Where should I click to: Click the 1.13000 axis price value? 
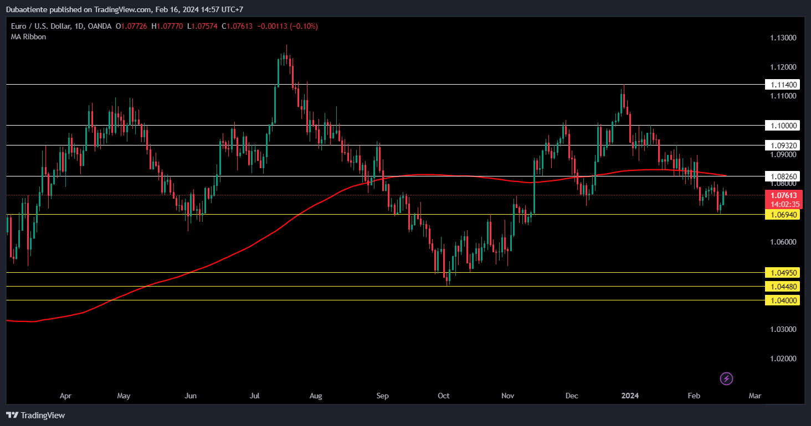[783, 38]
